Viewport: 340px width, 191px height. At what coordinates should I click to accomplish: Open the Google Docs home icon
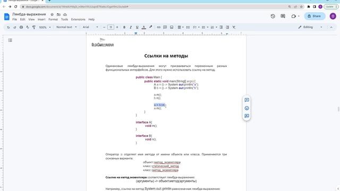click(7, 16)
